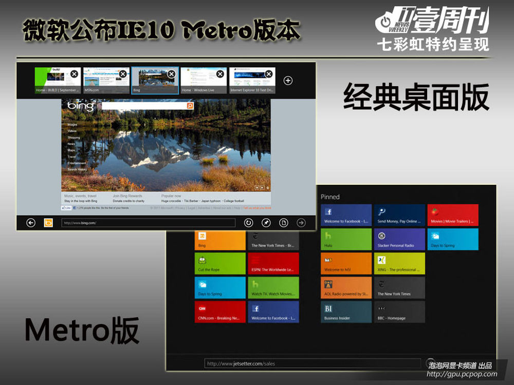Go back using the back arrow button
The image size is (514, 385).
31,223
